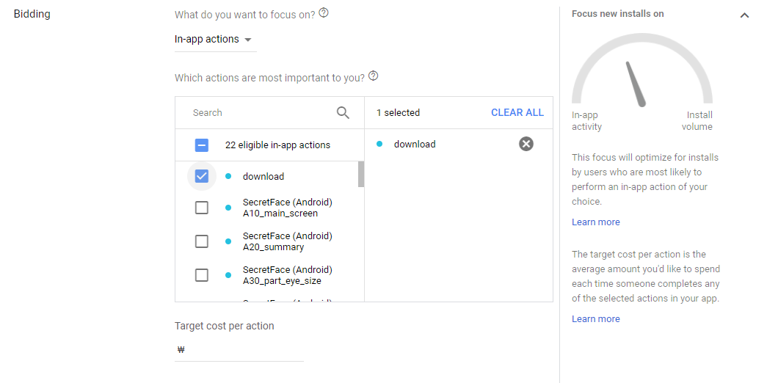Click the search magnifier icon
The height and width of the screenshot is (383, 767).
pos(343,112)
